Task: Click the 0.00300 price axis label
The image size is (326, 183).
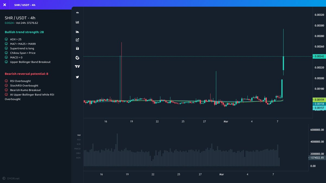Action: pos(319,25)
